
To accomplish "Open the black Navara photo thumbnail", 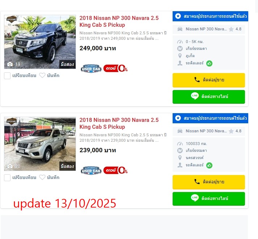I will tap(40, 42).
